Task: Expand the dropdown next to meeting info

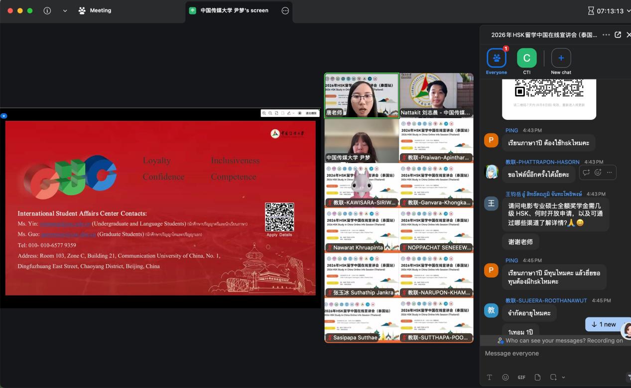Action: click(x=65, y=10)
